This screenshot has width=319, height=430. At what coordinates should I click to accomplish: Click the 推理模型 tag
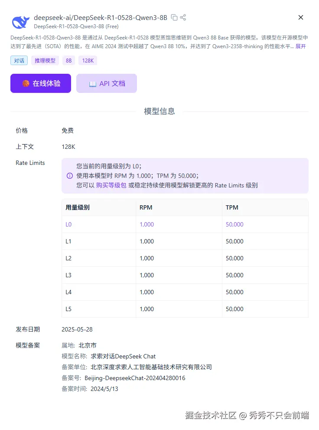[45, 60]
